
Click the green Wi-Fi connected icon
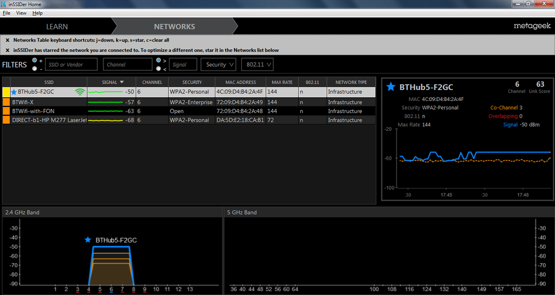point(80,92)
